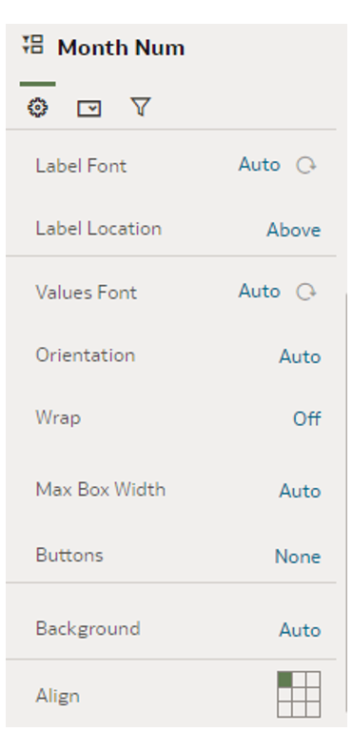Open Values Font Auto settings
The width and height of the screenshot is (353, 752).
click(x=259, y=291)
